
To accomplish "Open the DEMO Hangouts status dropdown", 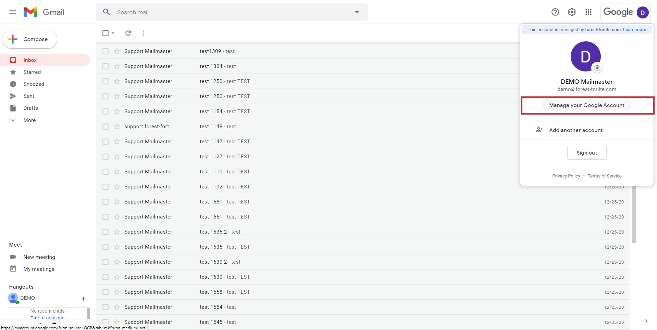I will click(x=38, y=298).
